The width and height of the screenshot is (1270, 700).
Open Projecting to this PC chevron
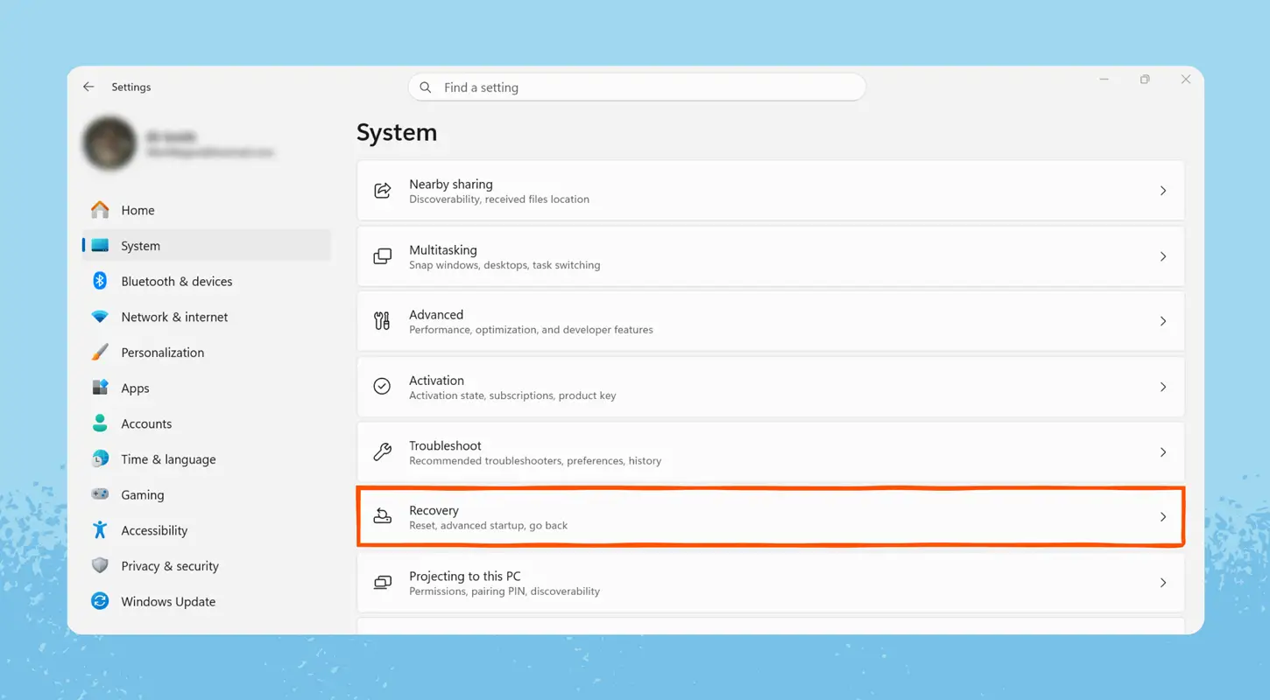(1163, 583)
